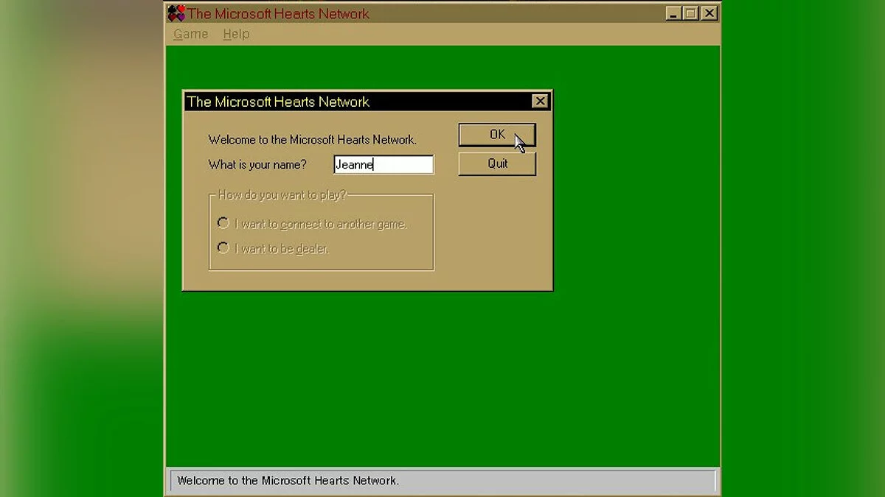The image size is (885, 497).
Task: Select 'I want to be dealer' option
Action: click(x=274, y=249)
